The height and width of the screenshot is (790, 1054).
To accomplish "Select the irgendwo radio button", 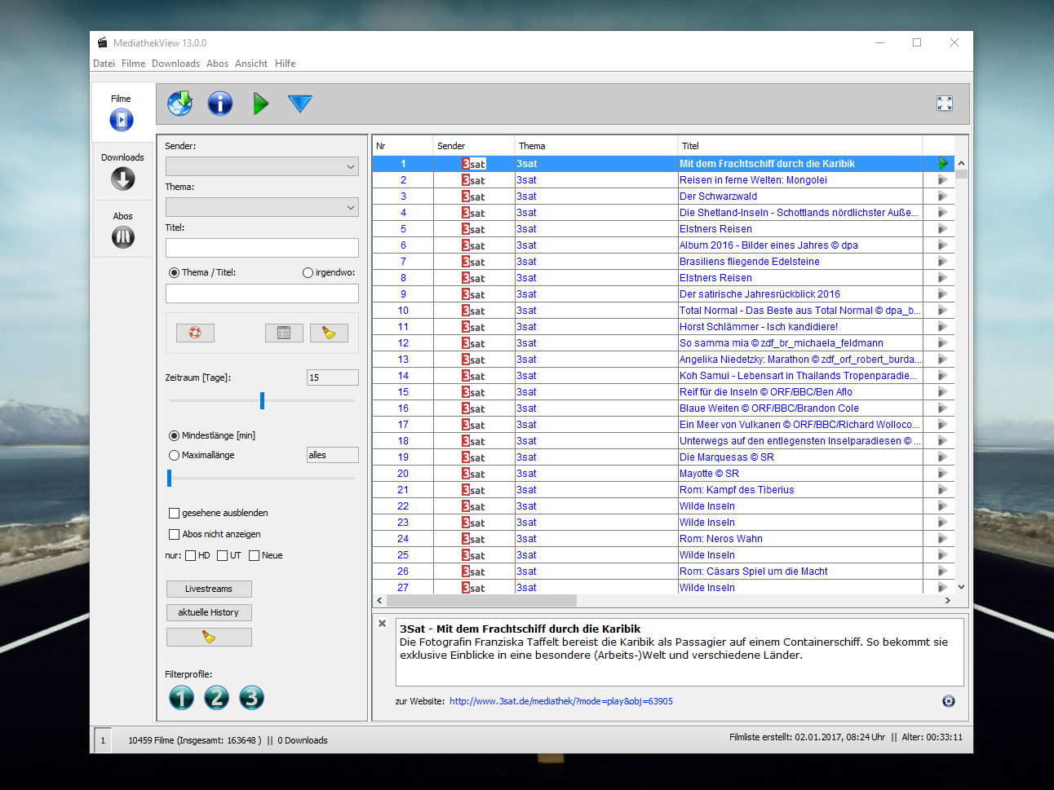I will click(x=308, y=272).
